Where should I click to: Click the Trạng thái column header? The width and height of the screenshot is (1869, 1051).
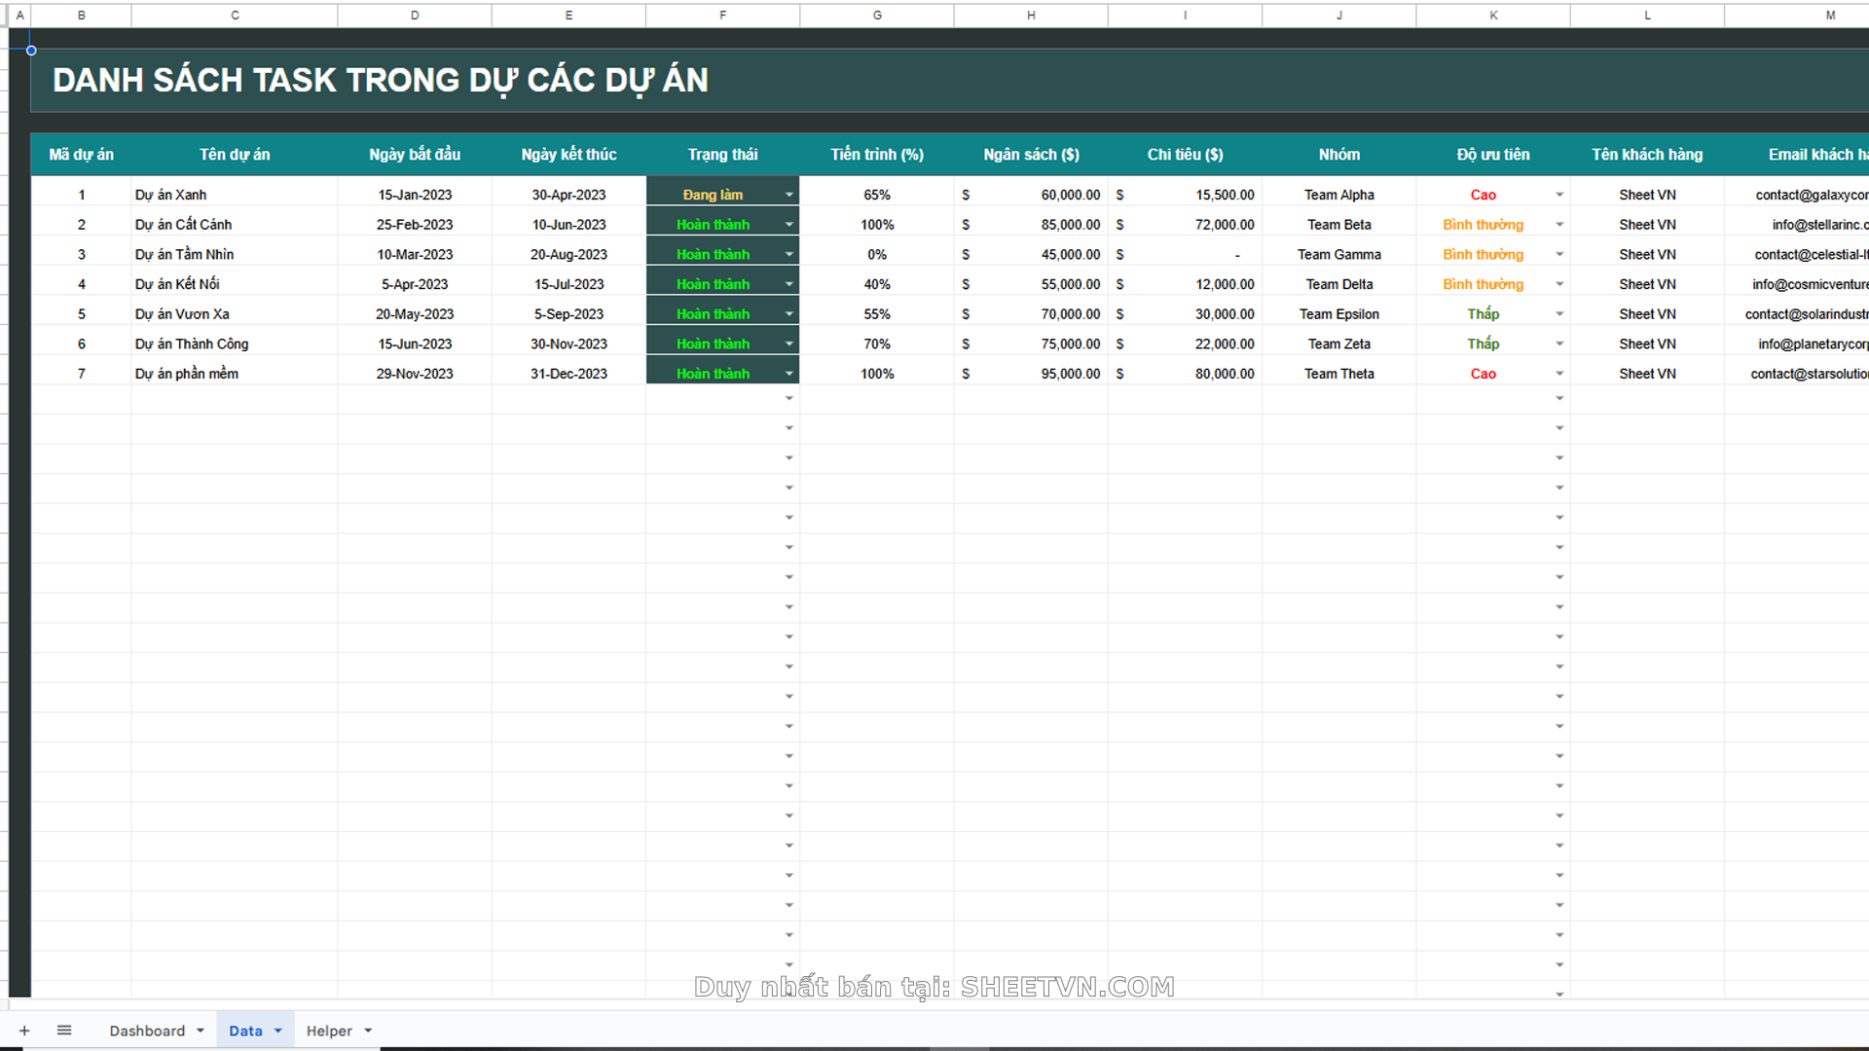(x=722, y=155)
